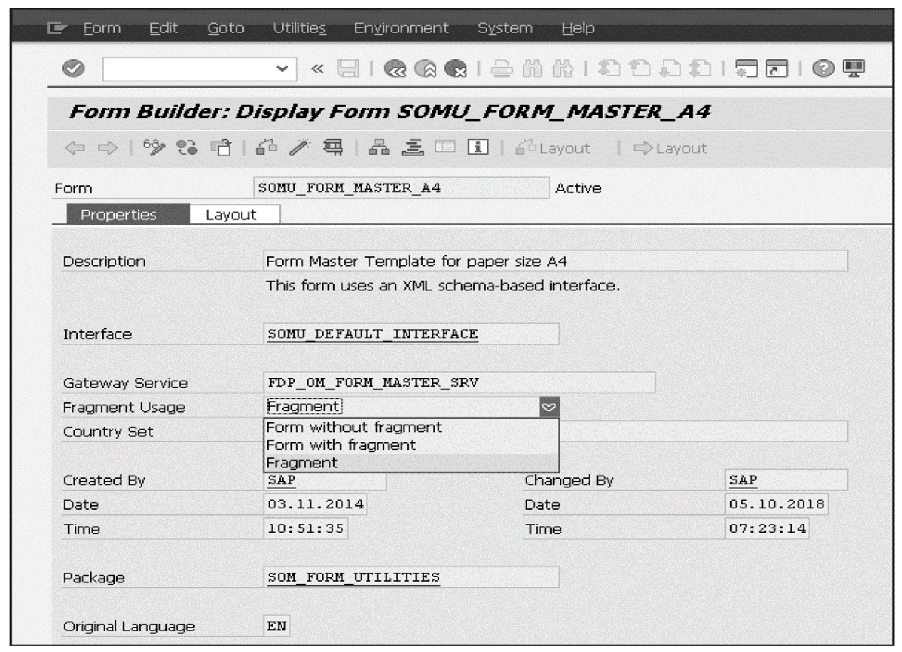The width and height of the screenshot is (902, 652).
Task: Click the Generate Shortcut icon
Action: point(777,68)
